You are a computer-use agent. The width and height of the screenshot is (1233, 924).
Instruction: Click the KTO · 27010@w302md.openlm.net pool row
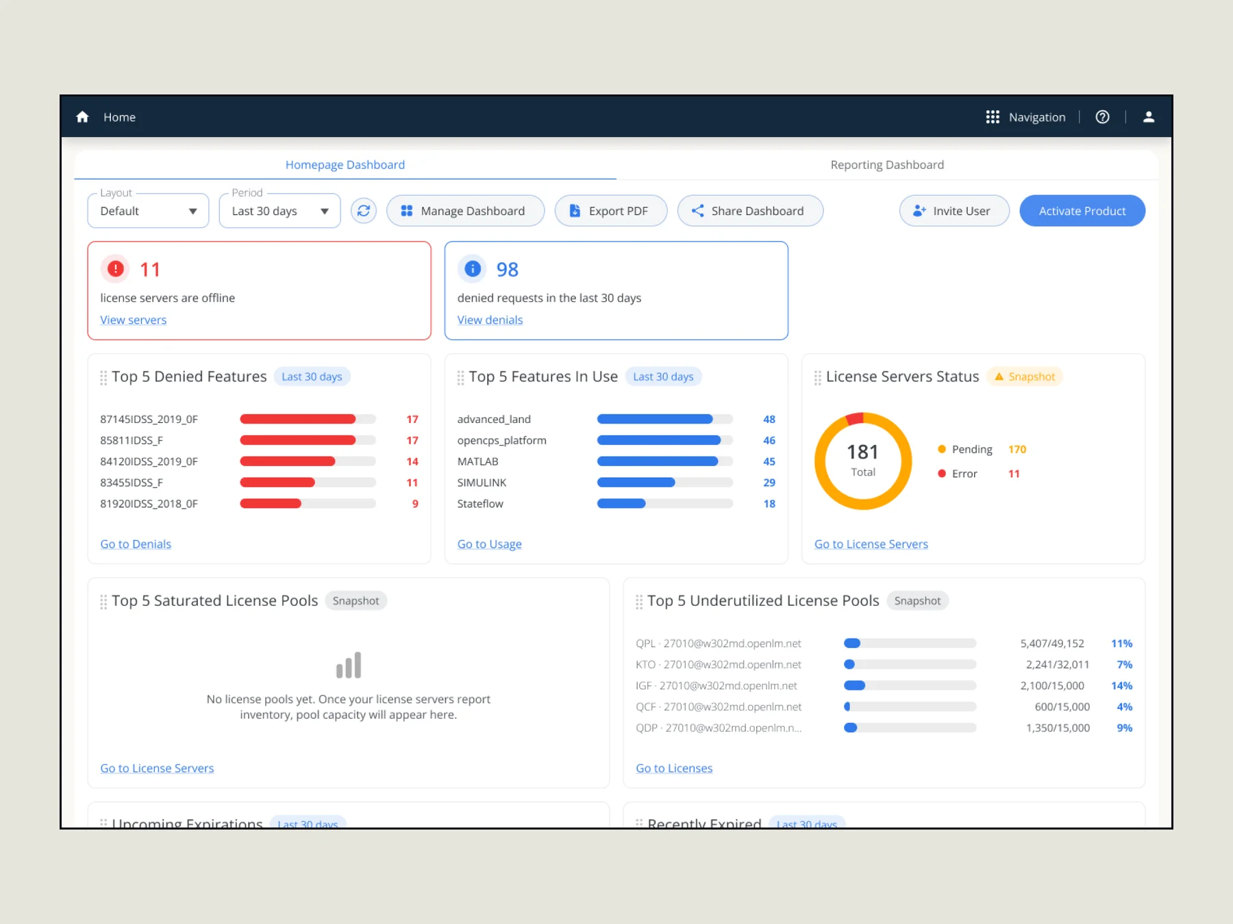[884, 665]
